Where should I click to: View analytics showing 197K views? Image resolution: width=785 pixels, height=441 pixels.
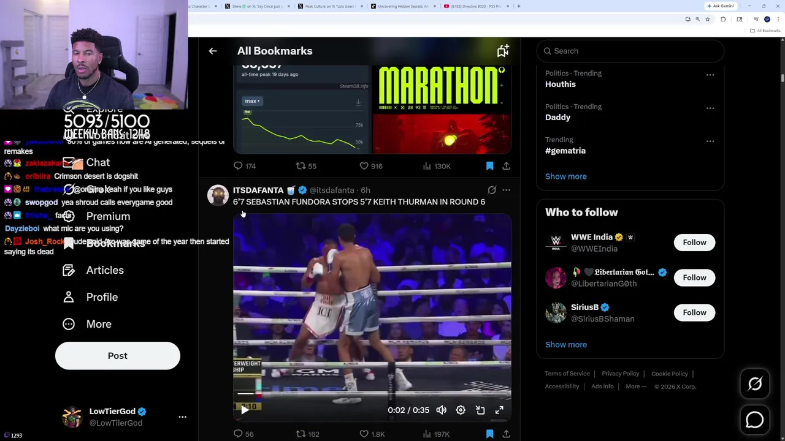436,434
